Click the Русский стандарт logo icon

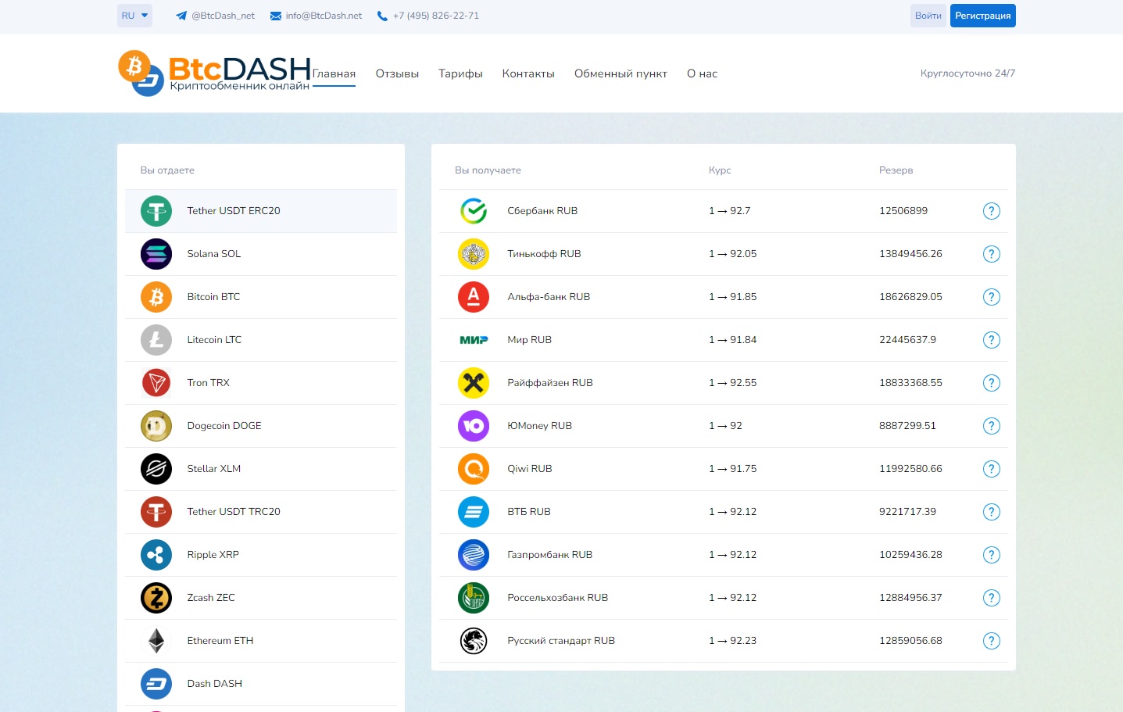(474, 641)
